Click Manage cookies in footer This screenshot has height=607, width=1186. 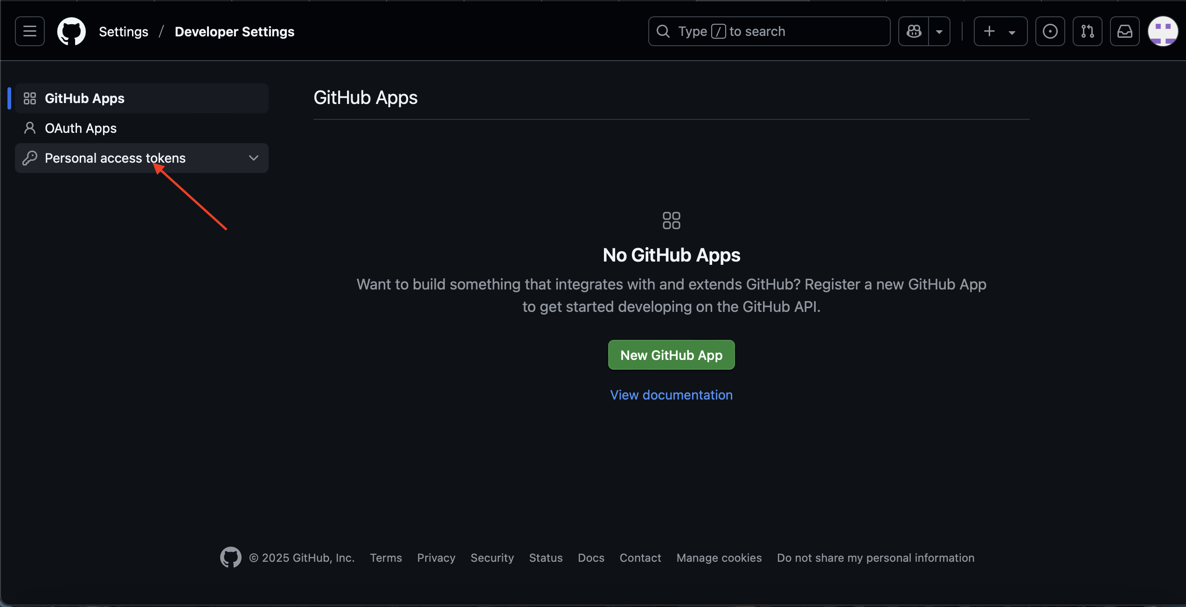coord(719,558)
